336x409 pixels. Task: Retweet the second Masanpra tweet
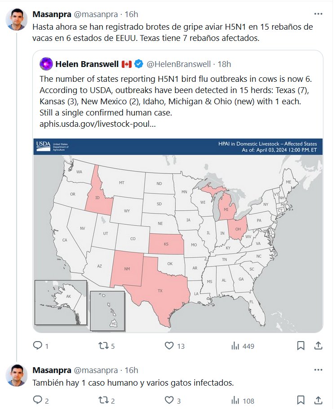tap(103, 400)
